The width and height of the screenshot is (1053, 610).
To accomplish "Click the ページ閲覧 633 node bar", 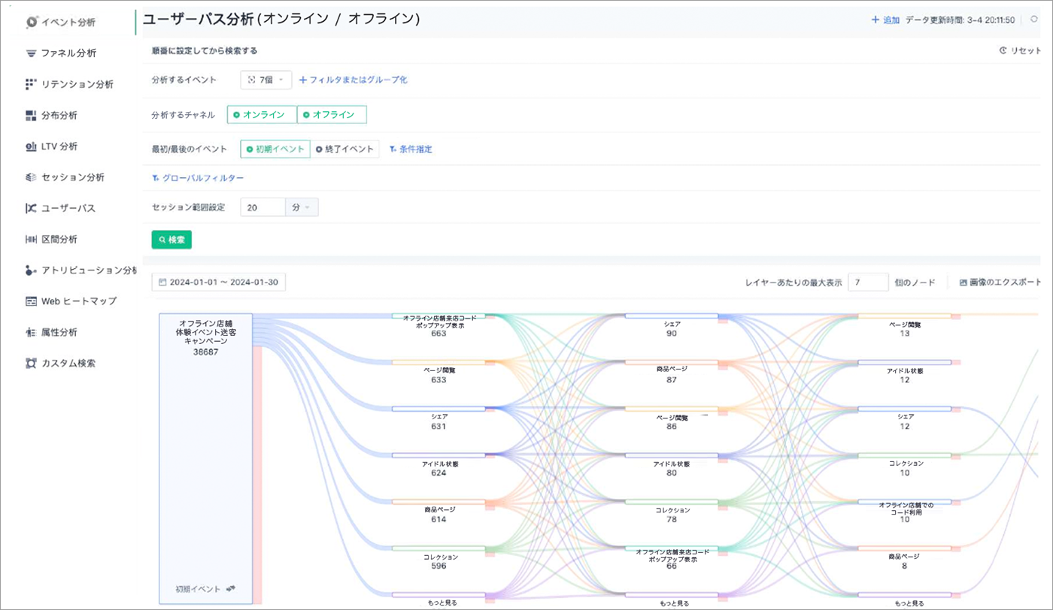I will click(x=438, y=362).
